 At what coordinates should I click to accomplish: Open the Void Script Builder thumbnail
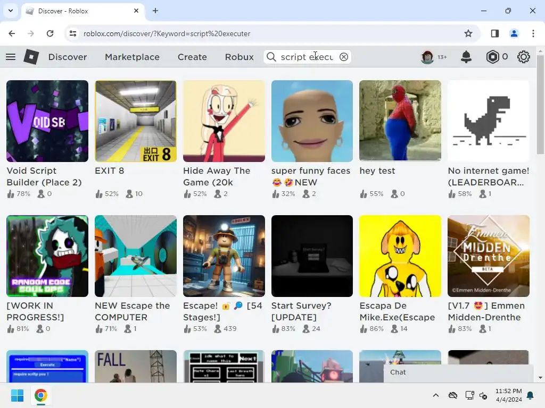tap(47, 121)
